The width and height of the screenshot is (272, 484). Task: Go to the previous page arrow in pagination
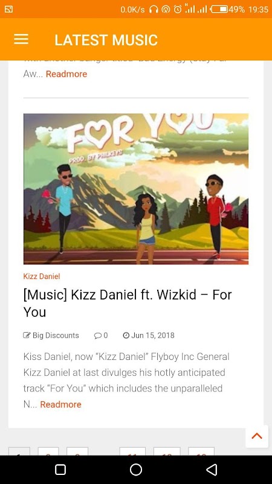point(19,451)
